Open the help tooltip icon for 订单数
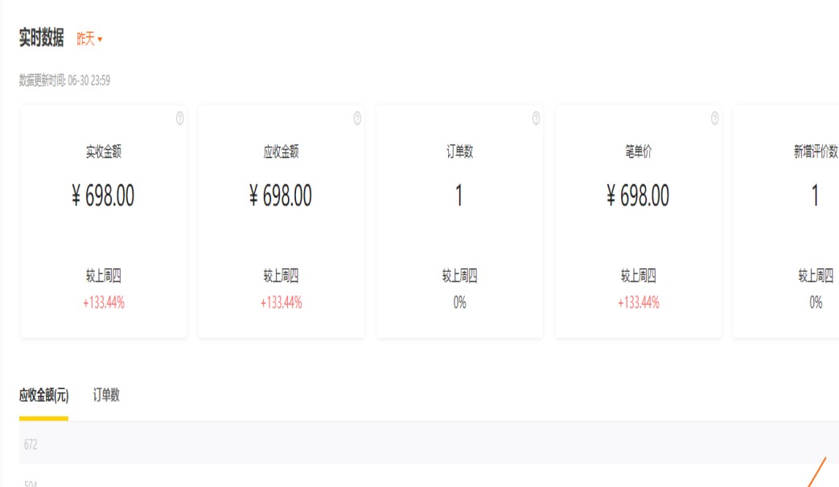The image size is (839, 487). coord(536,118)
